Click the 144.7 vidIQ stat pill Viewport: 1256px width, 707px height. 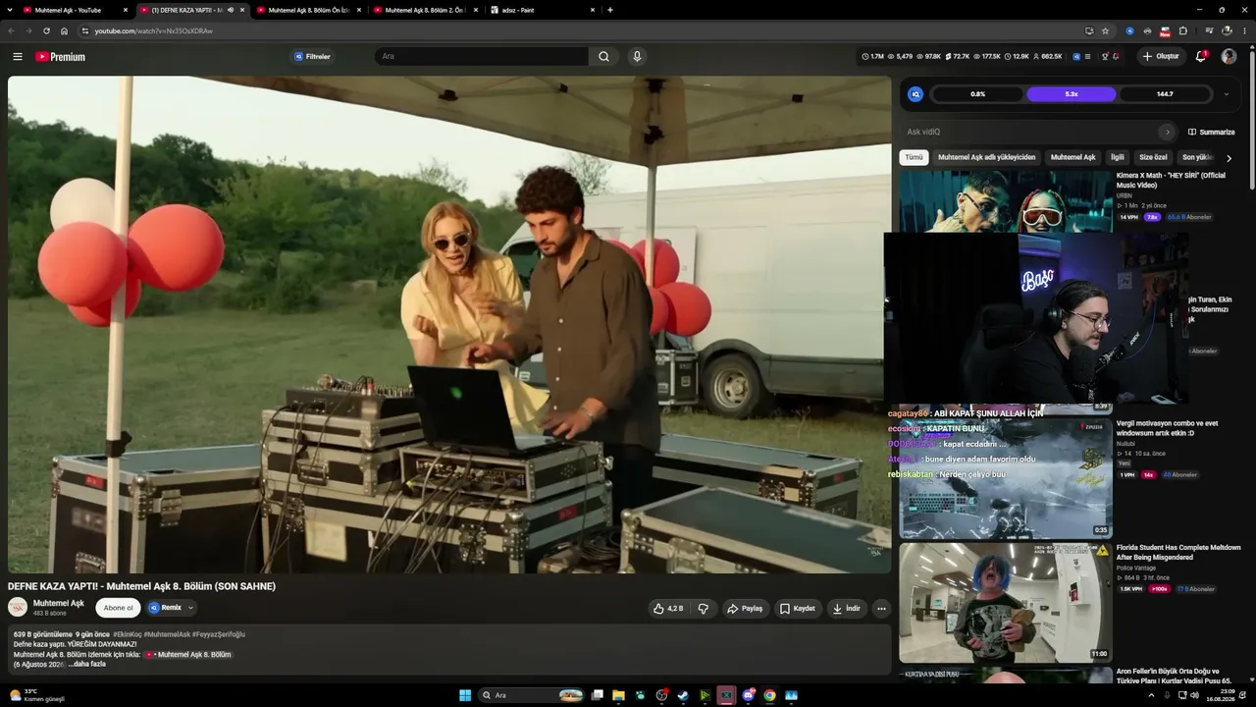(x=1165, y=94)
